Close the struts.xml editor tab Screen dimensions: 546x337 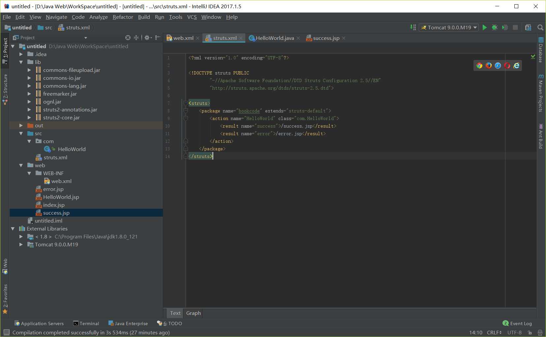(x=241, y=38)
